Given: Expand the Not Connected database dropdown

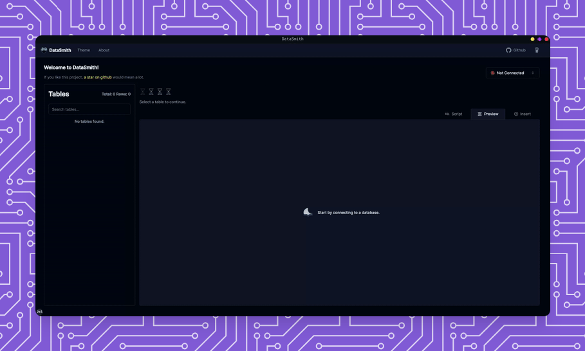Looking at the screenshot, I should pyautogui.click(x=512, y=73).
